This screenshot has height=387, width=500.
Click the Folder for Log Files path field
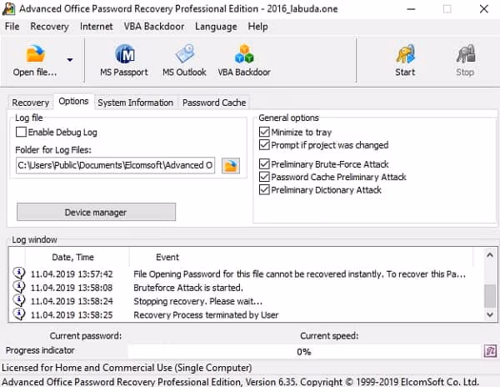pos(116,165)
